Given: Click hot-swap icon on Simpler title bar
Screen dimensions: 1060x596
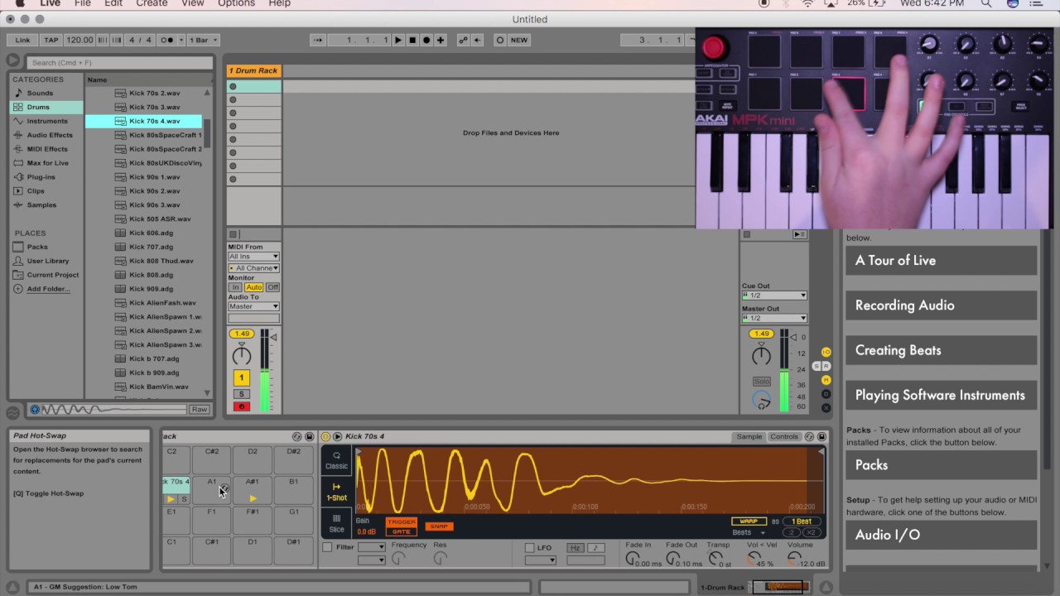Looking at the screenshot, I should pyautogui.click(x=810, y=436).
